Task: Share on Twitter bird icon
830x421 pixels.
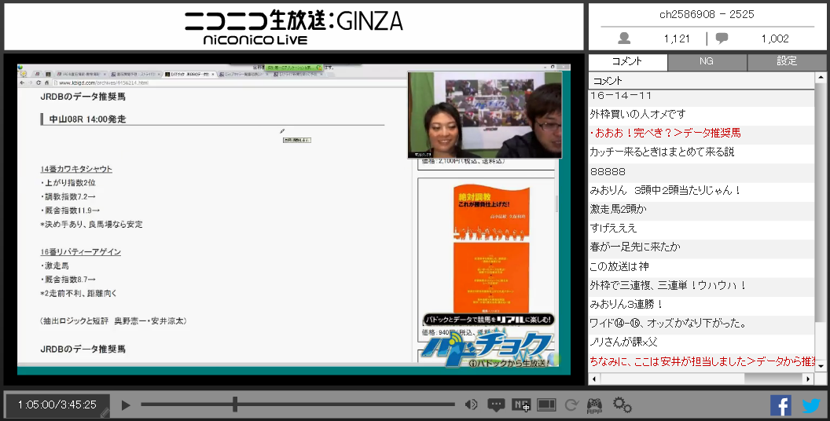Action: tap(811, 405)
